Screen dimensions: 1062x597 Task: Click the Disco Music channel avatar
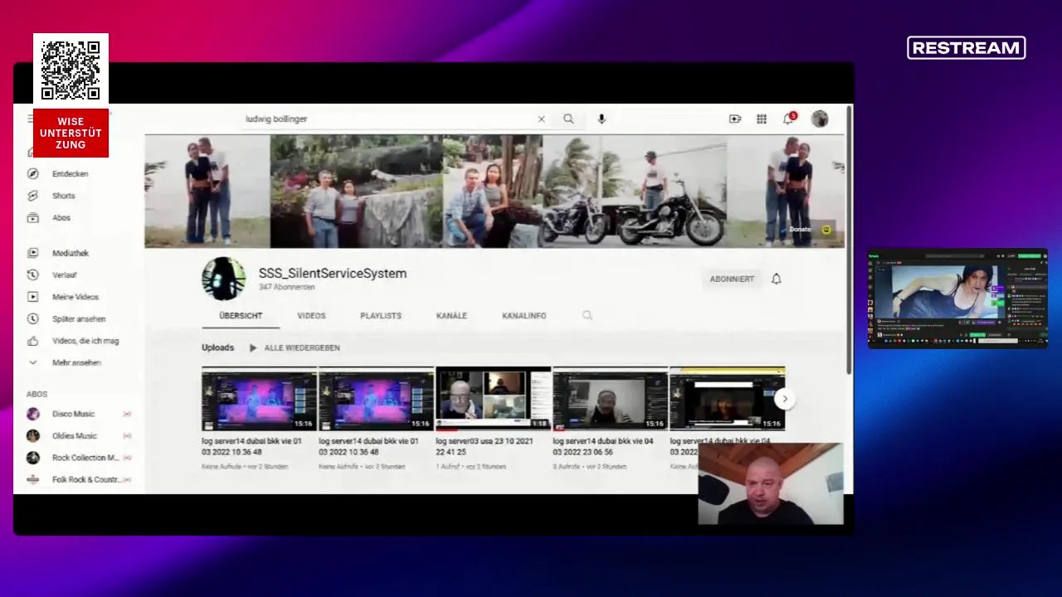click(x=33, y=414)
